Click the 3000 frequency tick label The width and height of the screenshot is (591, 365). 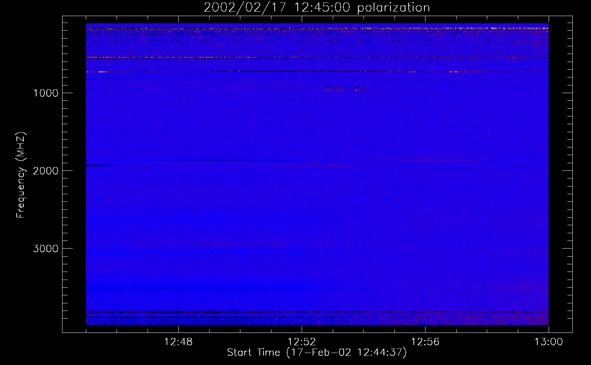coord(46,249)
